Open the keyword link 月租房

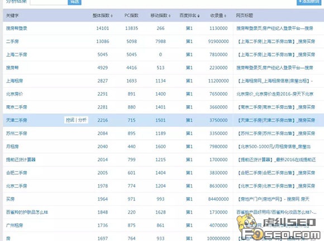(x=12, y=146)
